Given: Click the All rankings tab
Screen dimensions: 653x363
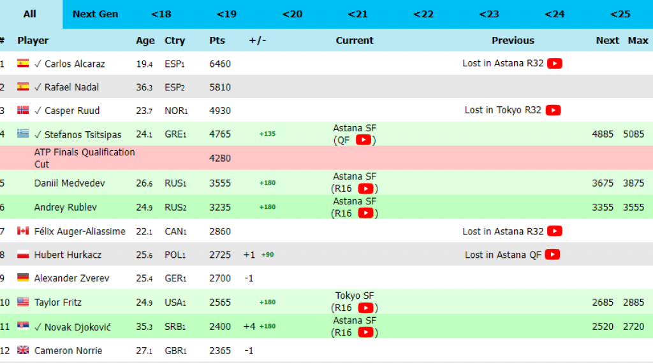Looking at the screenshot, I should [x=30, y=14].
